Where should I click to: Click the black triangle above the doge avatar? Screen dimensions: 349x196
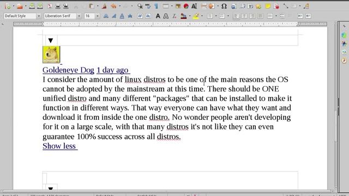tap(51, 40)
